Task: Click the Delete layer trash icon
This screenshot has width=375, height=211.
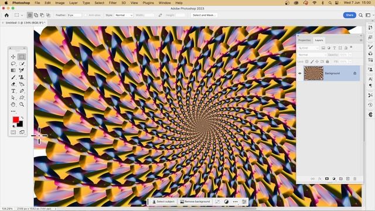Action: (x=354, y=179)
